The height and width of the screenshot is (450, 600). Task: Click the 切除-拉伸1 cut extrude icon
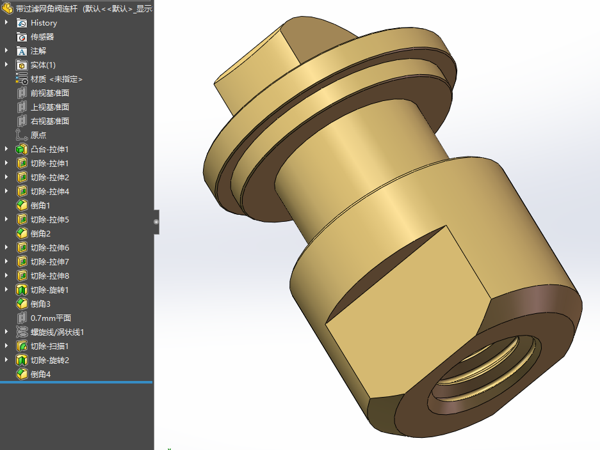click(22, 164)
